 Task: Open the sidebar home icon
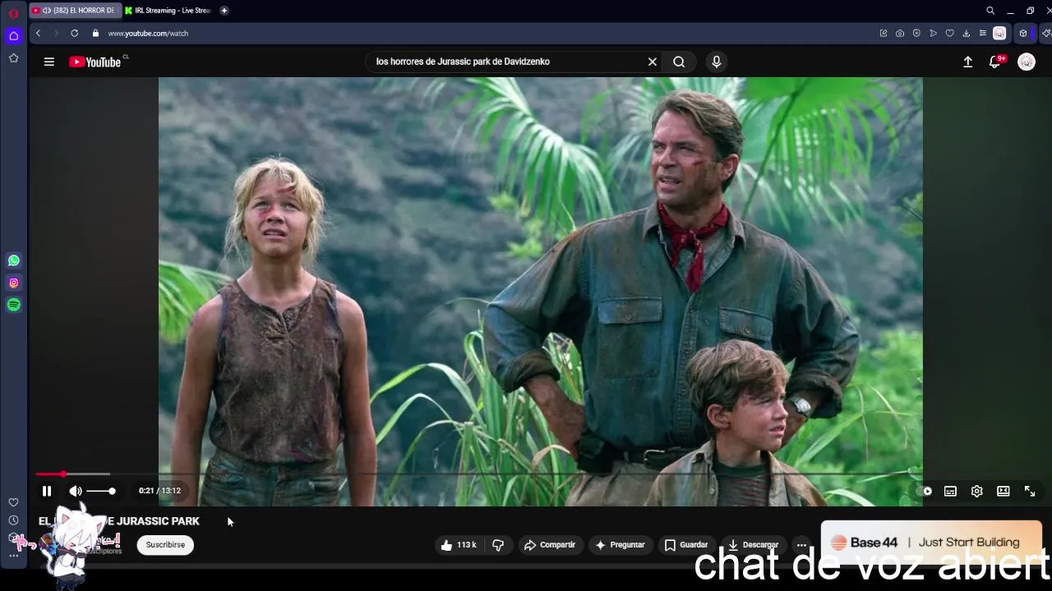click(13, 36)
